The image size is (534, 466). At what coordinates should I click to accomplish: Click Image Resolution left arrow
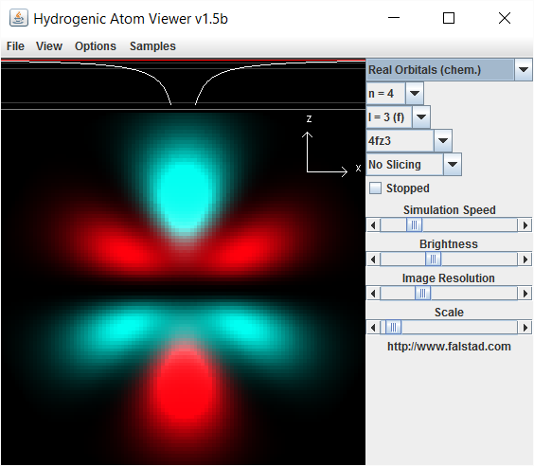(373, 294)
